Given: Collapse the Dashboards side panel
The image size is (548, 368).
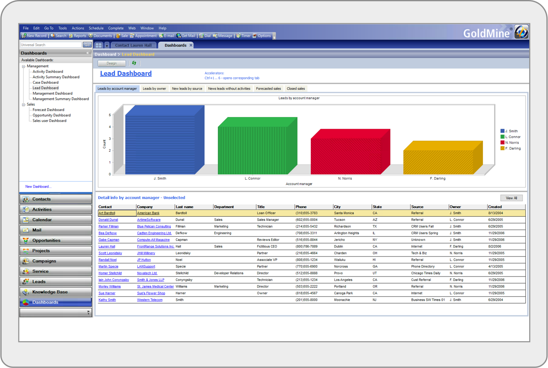Looking at the screenshot, I should tap(88, 53).
